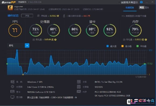This screenshot has width=156, height=106.
Task: Click the orange minimum FPS marker on chart
Action: coord(23,74)
